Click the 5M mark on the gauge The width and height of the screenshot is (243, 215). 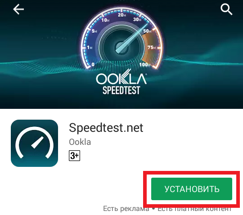tap(94, 31)
